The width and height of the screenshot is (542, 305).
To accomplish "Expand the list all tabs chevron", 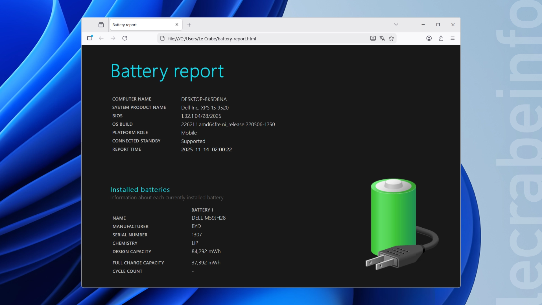I will coord(396,25).
